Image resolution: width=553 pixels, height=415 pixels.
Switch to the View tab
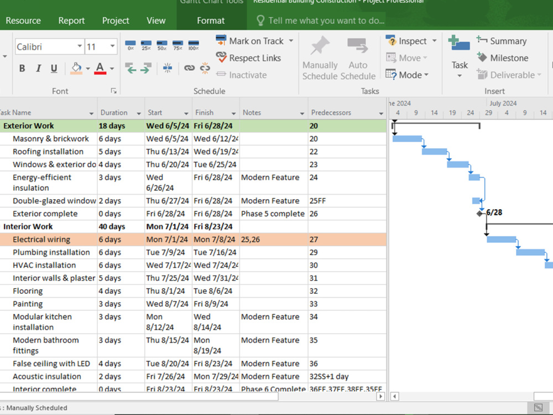click(x=156, y=21)
